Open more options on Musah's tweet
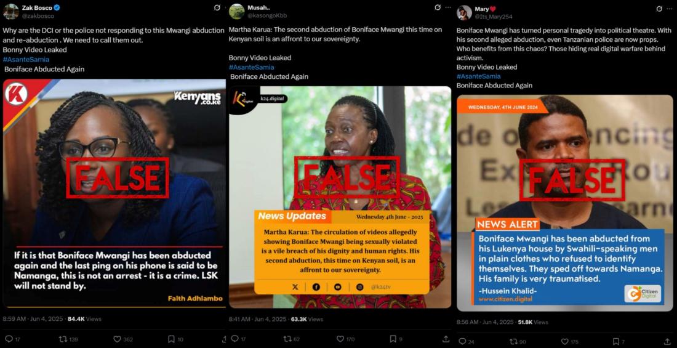Screen dimensions: 677x348 [x=448, y=7]
